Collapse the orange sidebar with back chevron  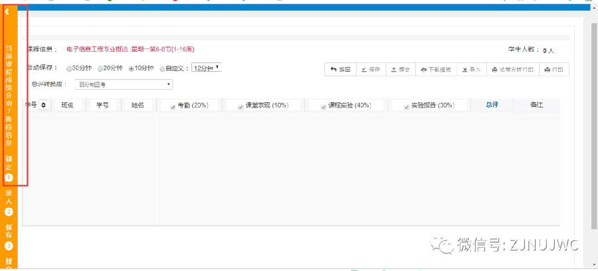click(x=7, y=11)
